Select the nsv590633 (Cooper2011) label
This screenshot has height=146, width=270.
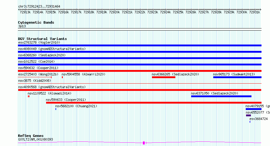[66, 100]
